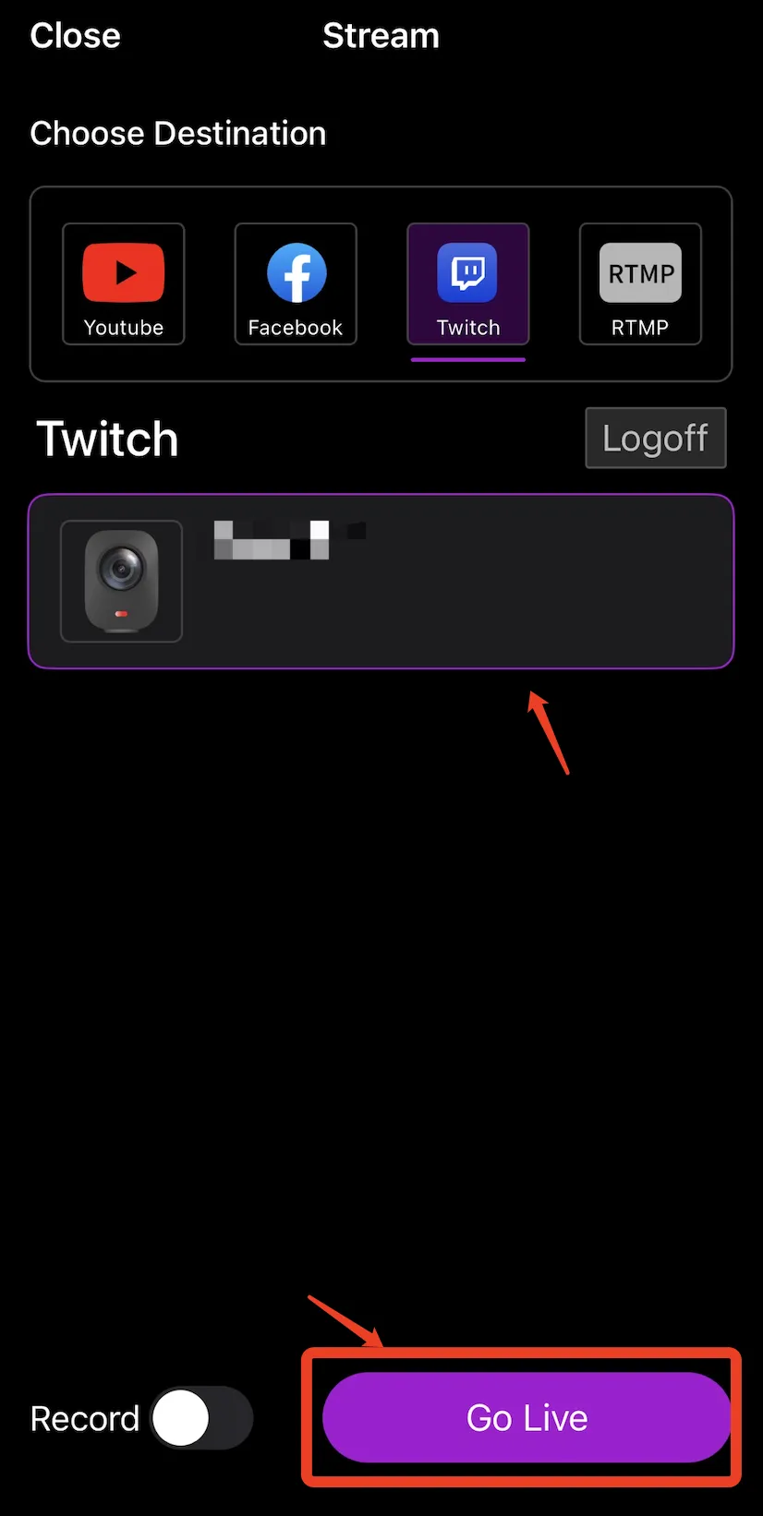
Task: Tap the blurred Twitch account name
Action: [289, 539]
